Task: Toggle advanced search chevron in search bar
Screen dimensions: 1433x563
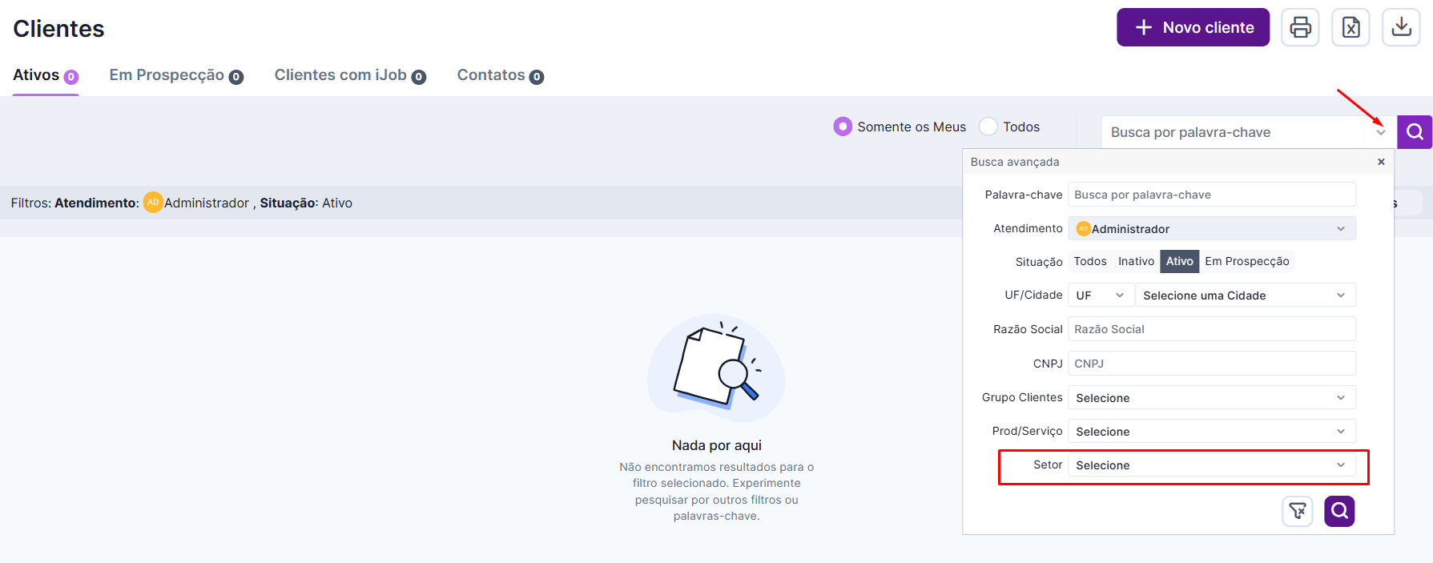Action: (1381, 132)
